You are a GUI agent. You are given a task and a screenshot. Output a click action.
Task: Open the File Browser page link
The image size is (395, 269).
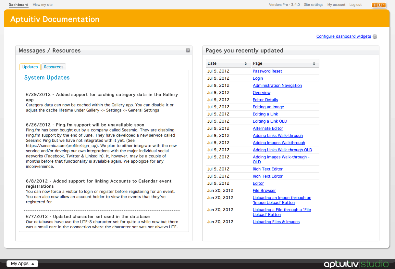[x=264, y=191]
